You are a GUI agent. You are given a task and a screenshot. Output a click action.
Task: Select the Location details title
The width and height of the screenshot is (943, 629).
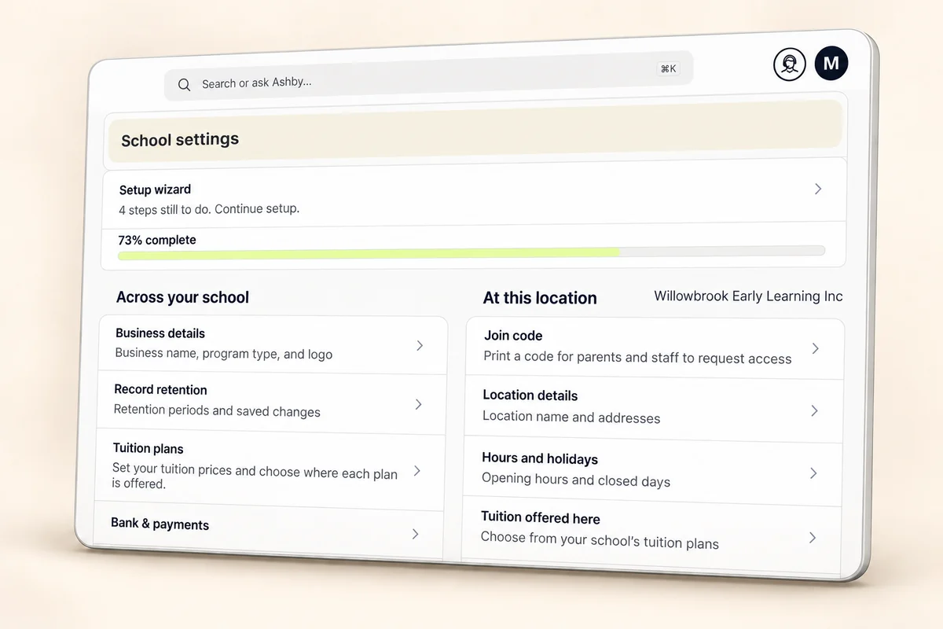[x=530, y=395]
